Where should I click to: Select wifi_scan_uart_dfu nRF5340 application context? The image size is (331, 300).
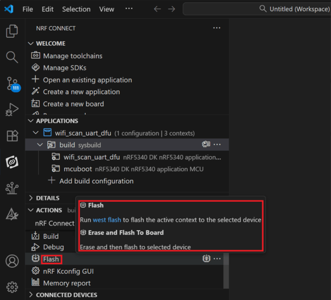tap(127, 157)
